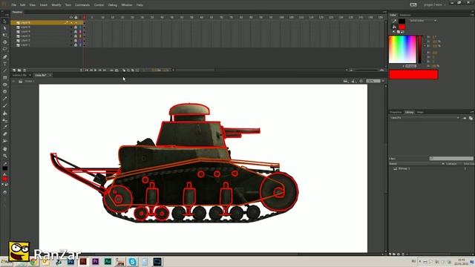Open the Solid color type dropdown
Viewport: 475px width, 267px height.
[x=423, y=21]
